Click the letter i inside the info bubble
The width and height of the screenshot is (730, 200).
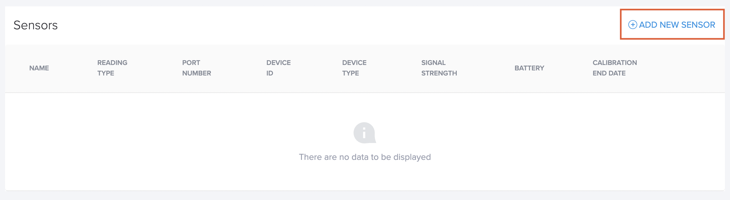point(364,133)
